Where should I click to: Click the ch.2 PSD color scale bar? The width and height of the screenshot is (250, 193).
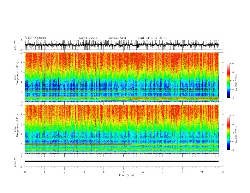pyautogui.click(x=228, y=133)
